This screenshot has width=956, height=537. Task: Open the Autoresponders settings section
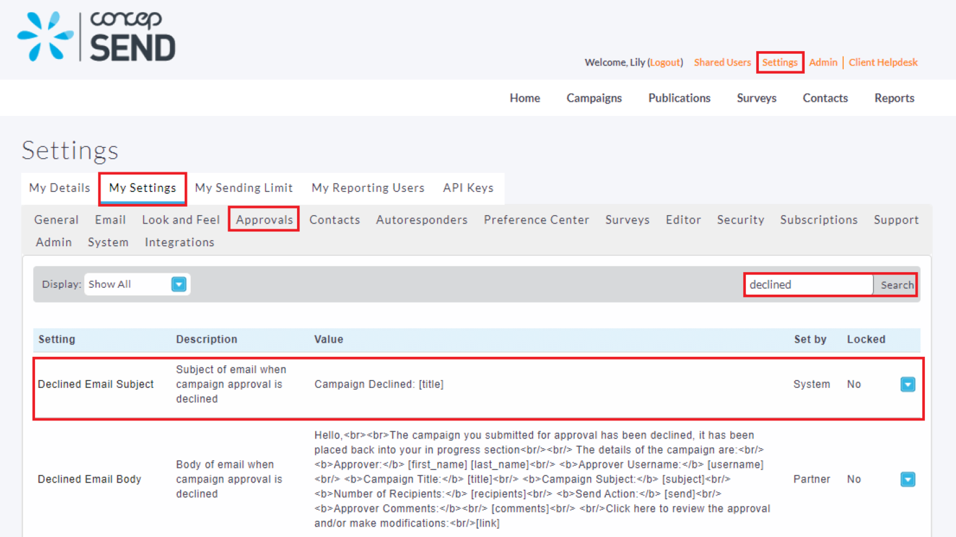click(422, 220)
